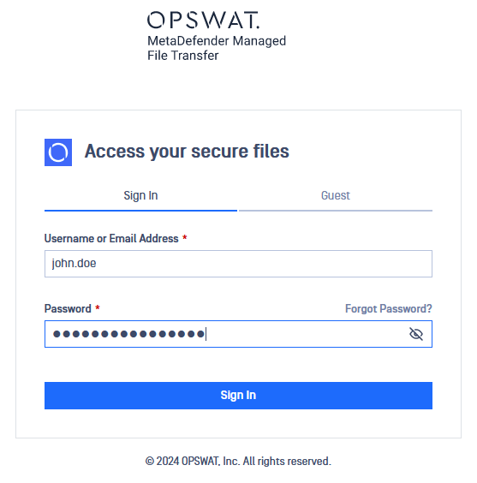This screenshot has width=477, height=483.
Task: Click the Access your secure files heading
Action: click(187, 152)
